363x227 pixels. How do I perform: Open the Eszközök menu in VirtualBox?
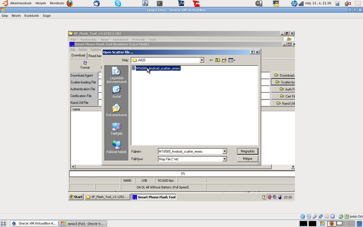31,16
